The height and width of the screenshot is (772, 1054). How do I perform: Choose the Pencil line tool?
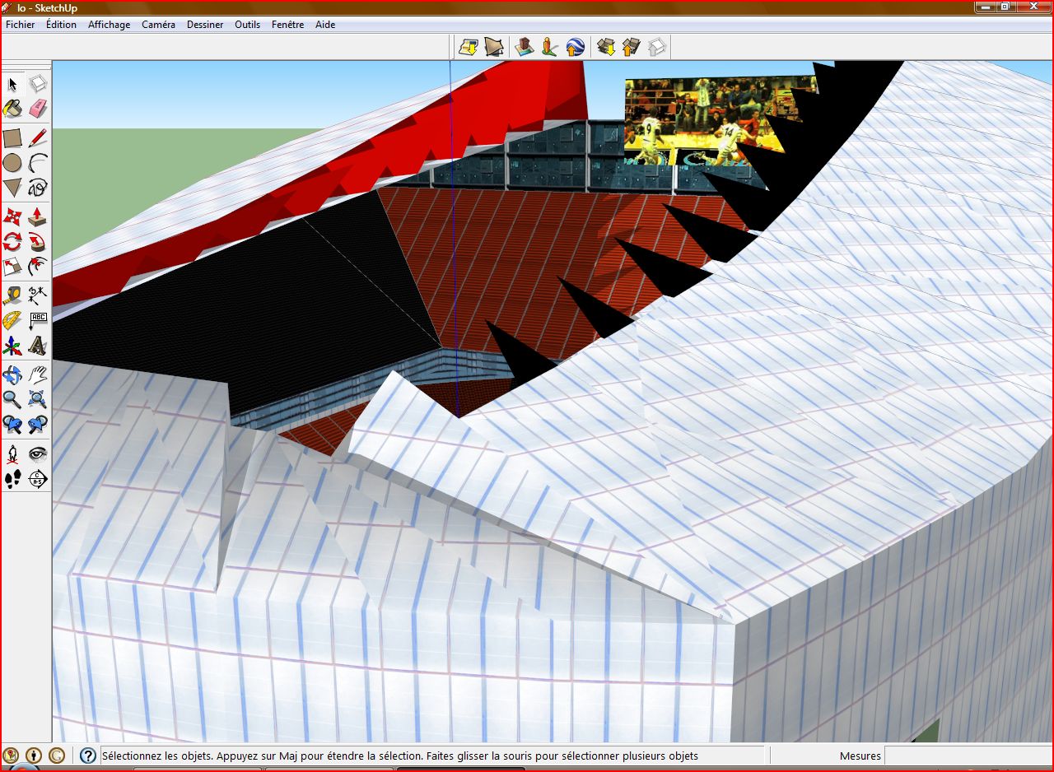38,137
